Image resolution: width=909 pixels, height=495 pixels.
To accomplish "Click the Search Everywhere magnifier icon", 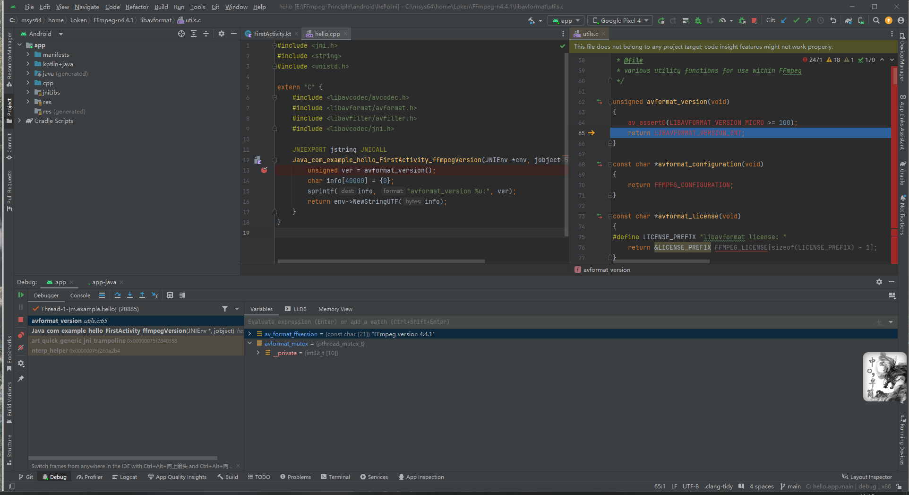I will (876, 21).
